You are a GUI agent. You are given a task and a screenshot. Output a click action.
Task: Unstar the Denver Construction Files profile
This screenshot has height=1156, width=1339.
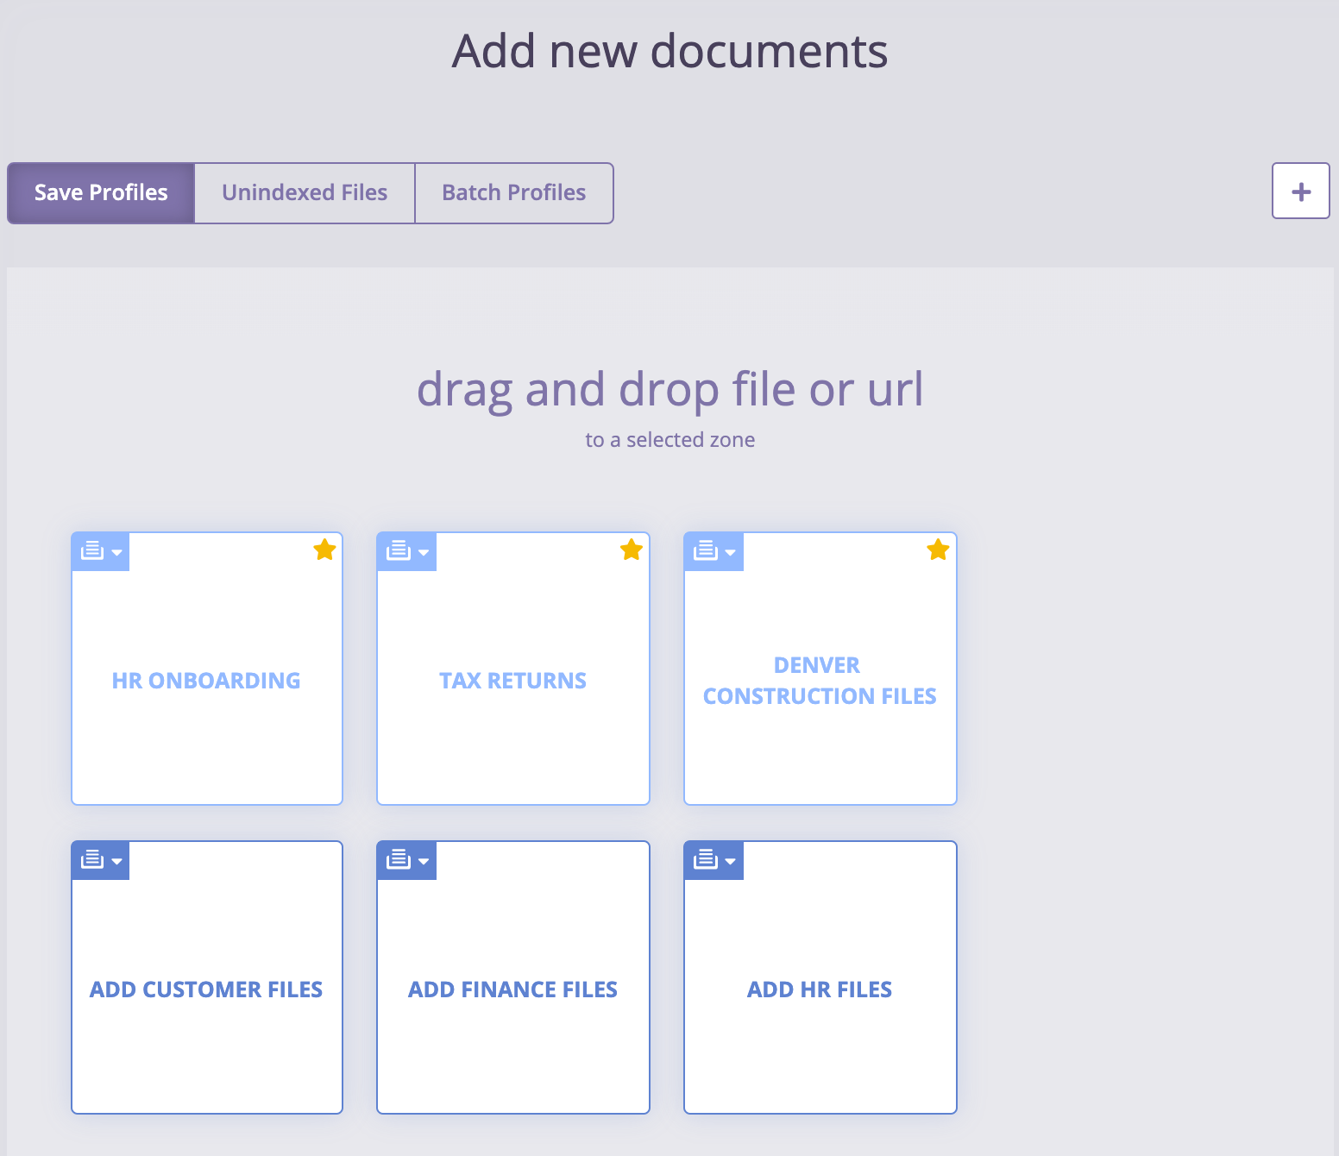[938, 549]
